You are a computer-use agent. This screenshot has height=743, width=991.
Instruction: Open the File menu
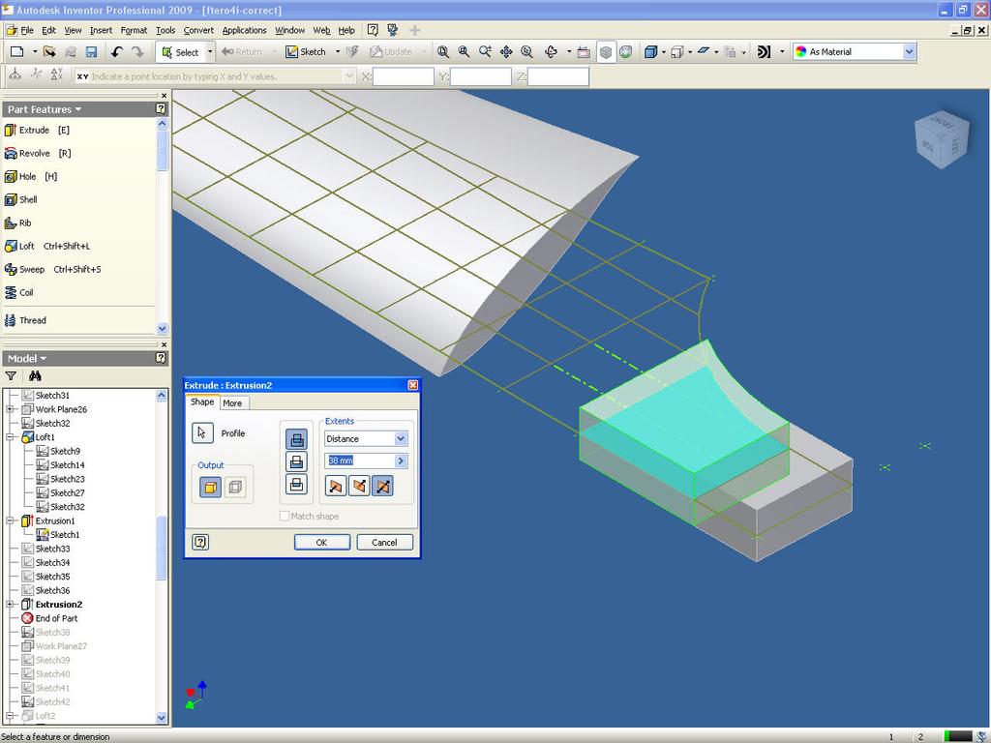click(x=26, y=30)
